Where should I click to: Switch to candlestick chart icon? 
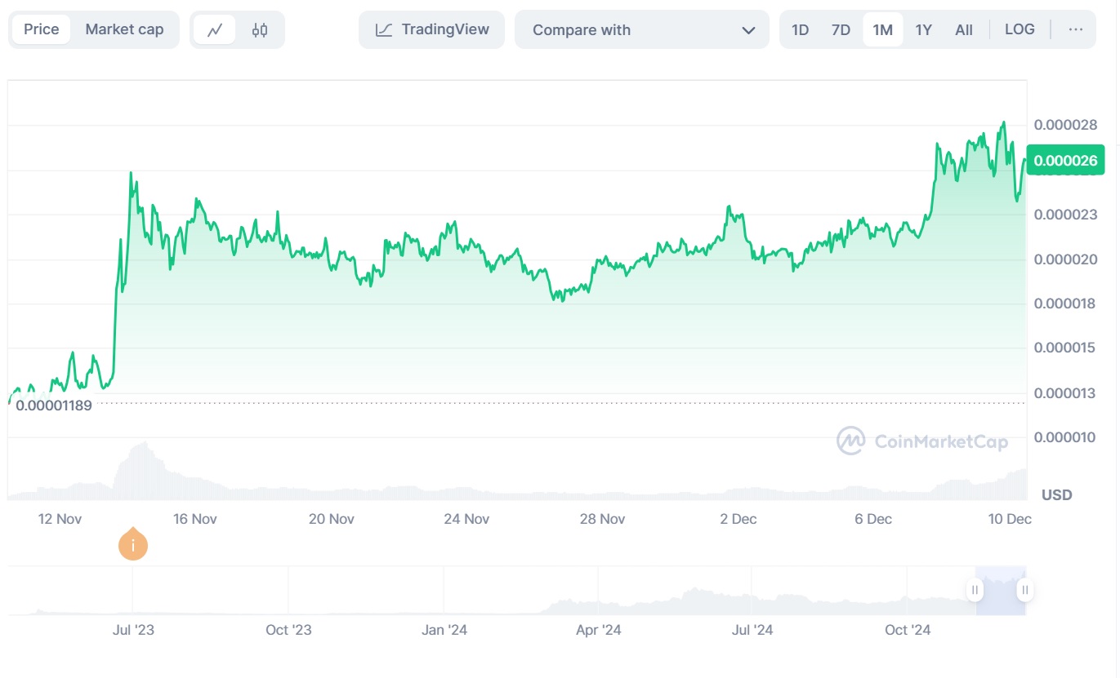click(260, 30)
